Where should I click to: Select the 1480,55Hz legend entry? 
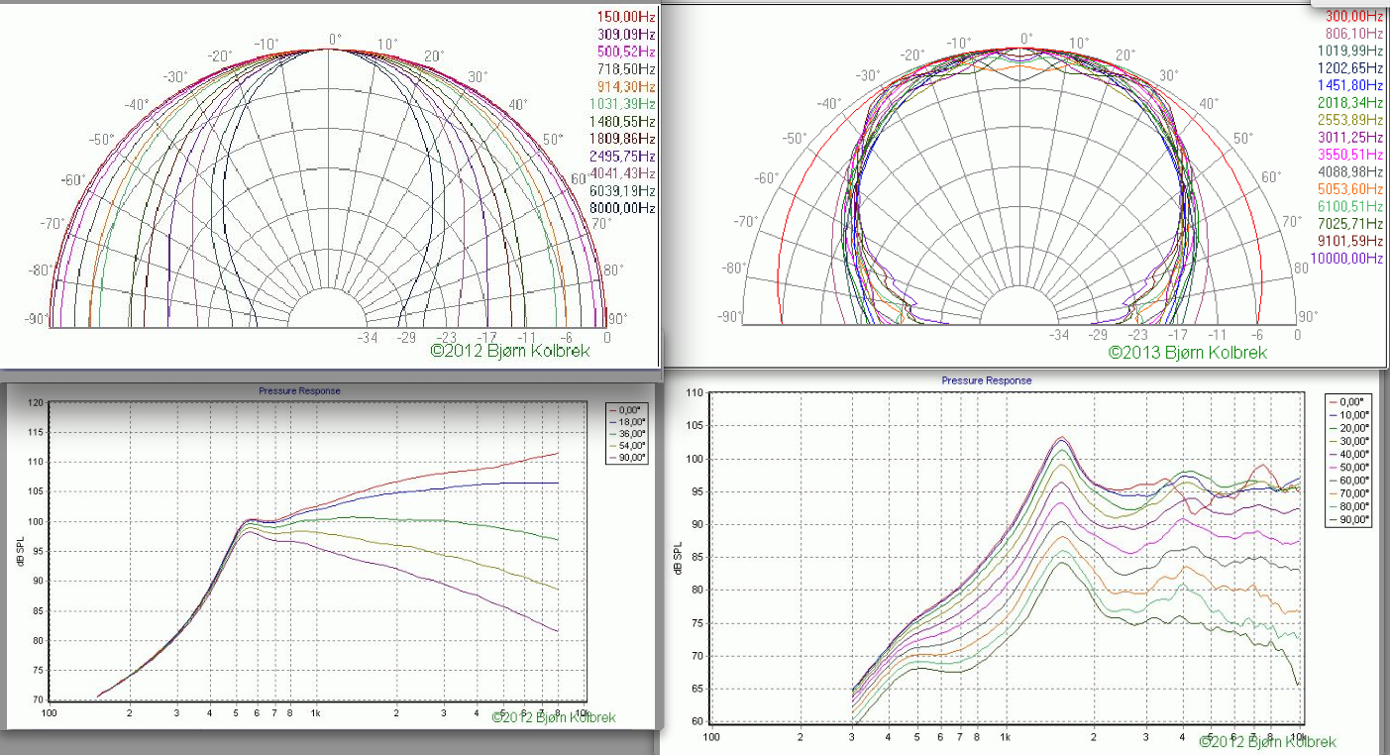[624, 121]
